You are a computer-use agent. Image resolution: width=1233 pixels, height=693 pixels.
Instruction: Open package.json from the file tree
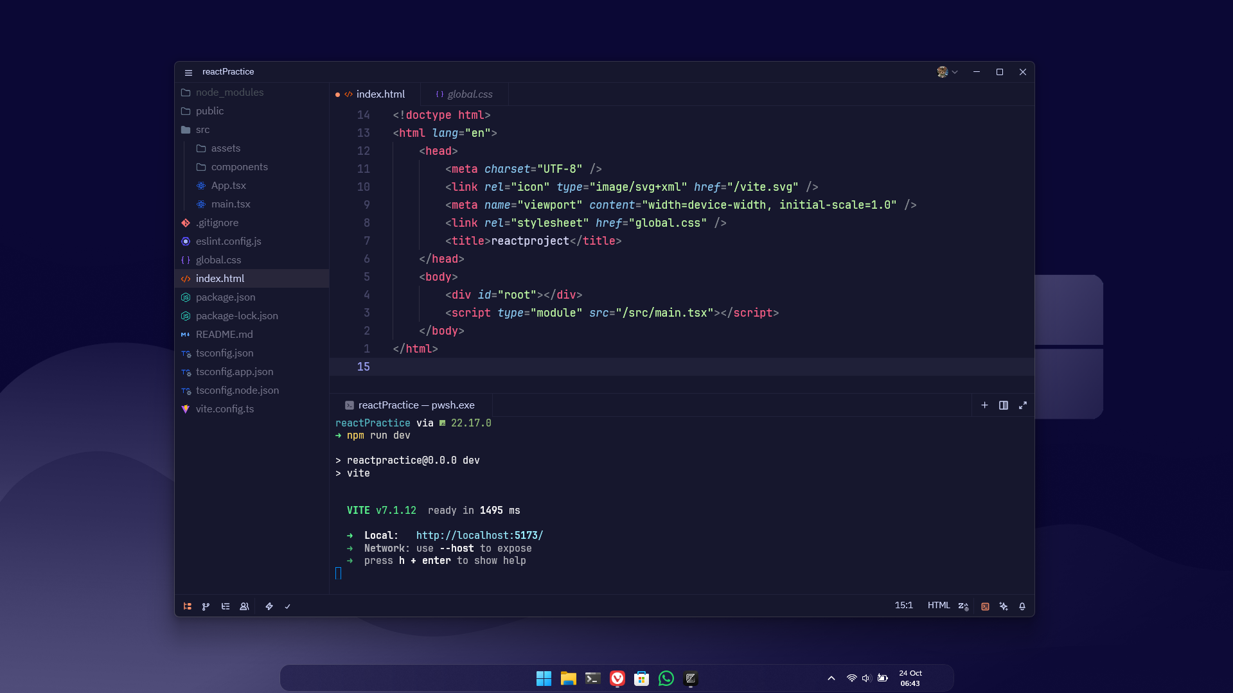[x=252, y=297]
